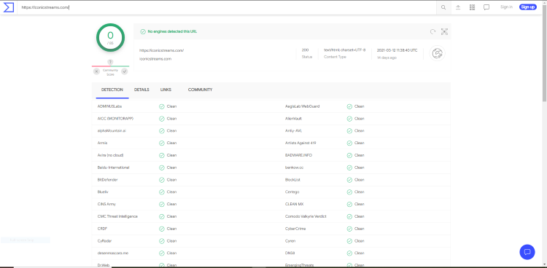This screenshot has width=547, height=268.
Task: Click the Clean check icon for BlockList
Action: point(349,180)
